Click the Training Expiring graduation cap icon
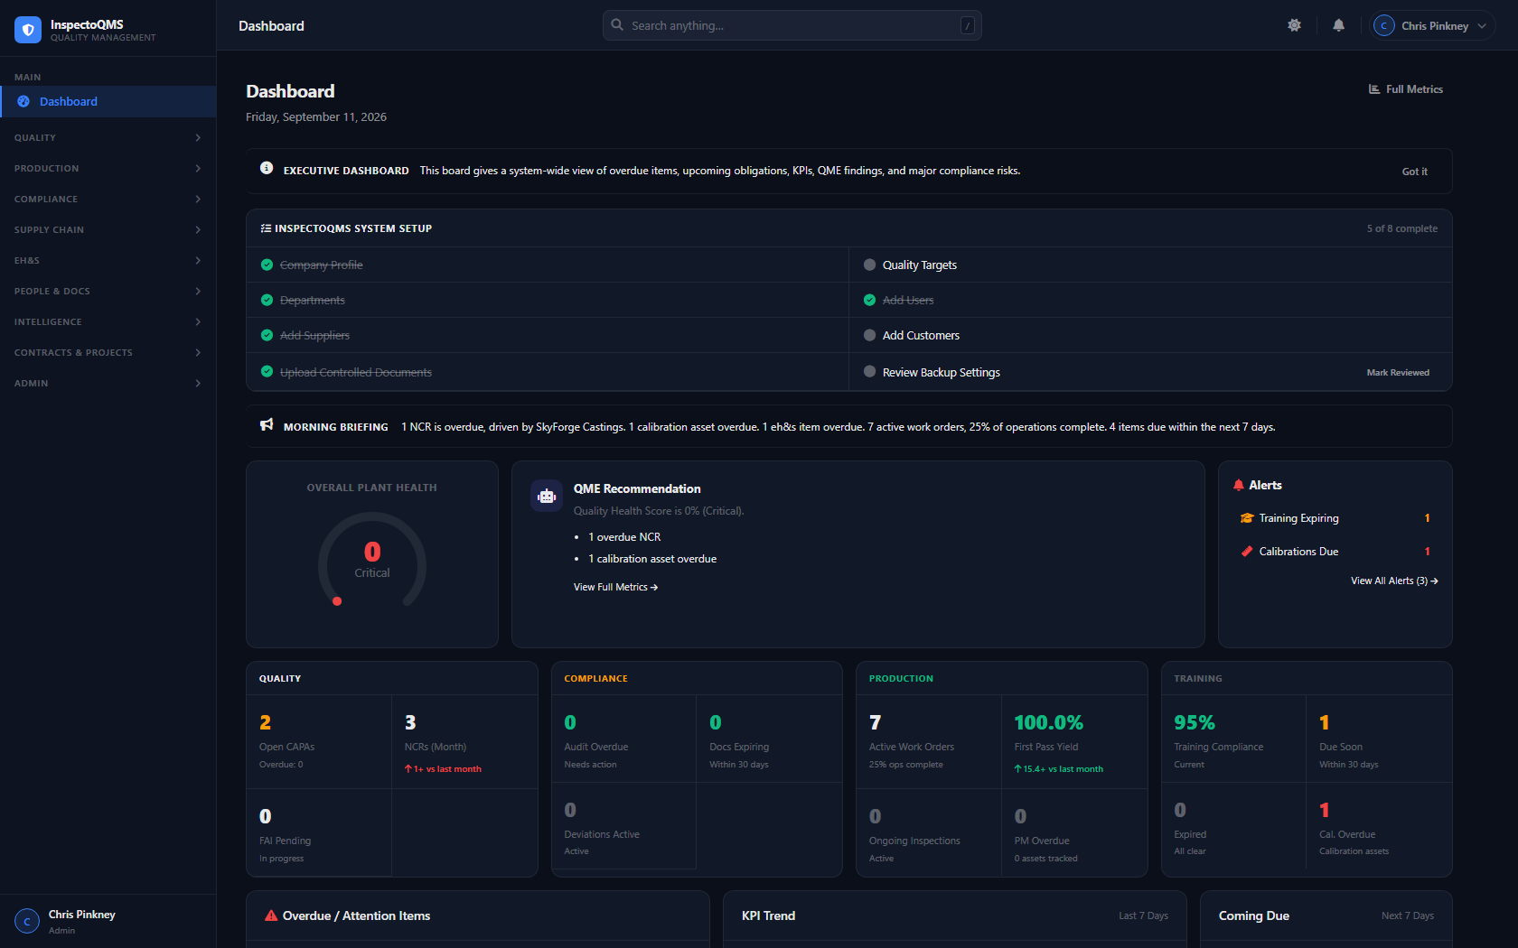The height and width of the screenshot is (948, 1518). click(x=1247, y=518)
